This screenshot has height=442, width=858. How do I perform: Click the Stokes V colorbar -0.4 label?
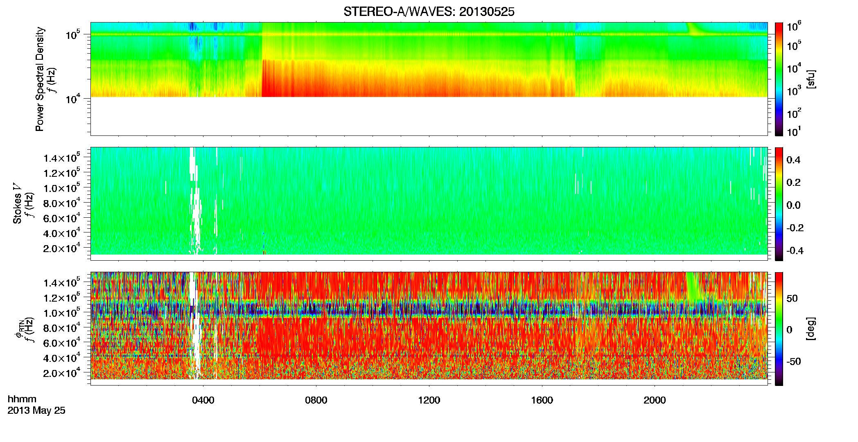pos(795,250)
